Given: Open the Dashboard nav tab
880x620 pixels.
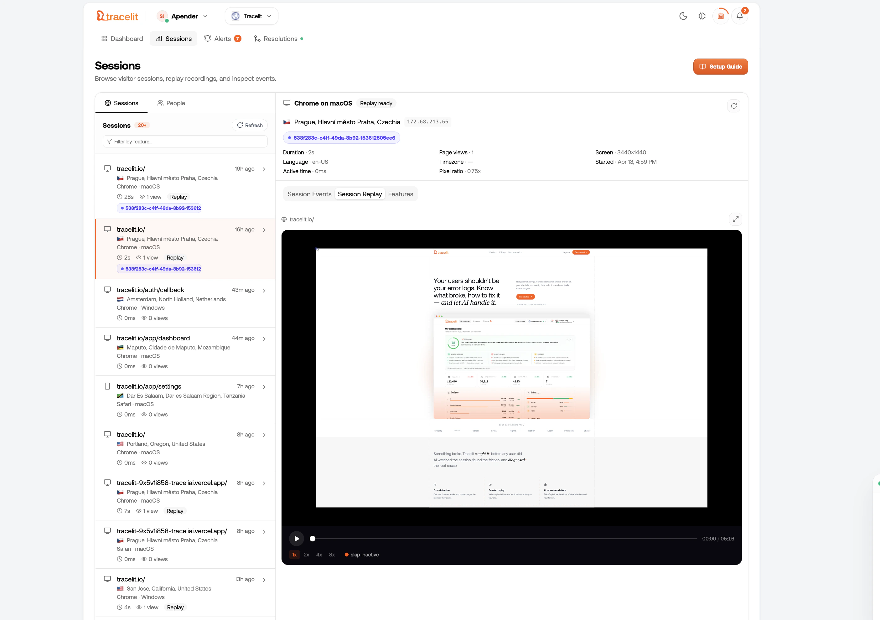Looking at the screenshot, I should point(122,39).
